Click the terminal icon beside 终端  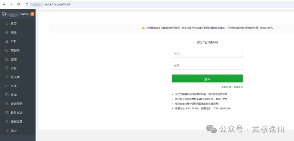click(7, 95)
